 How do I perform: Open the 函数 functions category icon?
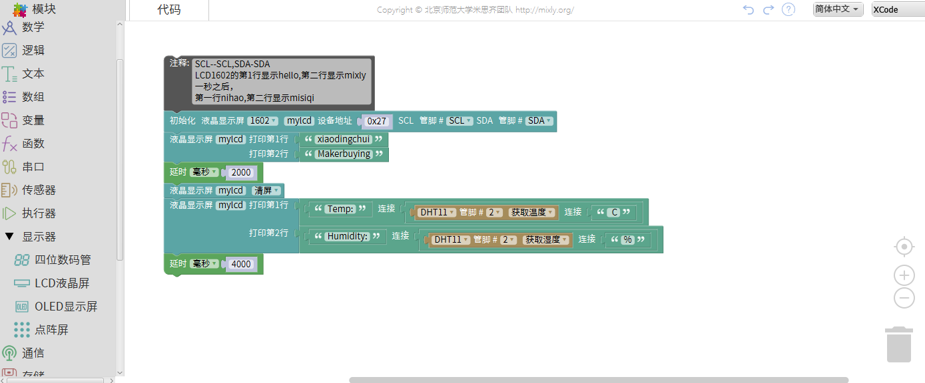pyautogui.click(x=9, y=144)
